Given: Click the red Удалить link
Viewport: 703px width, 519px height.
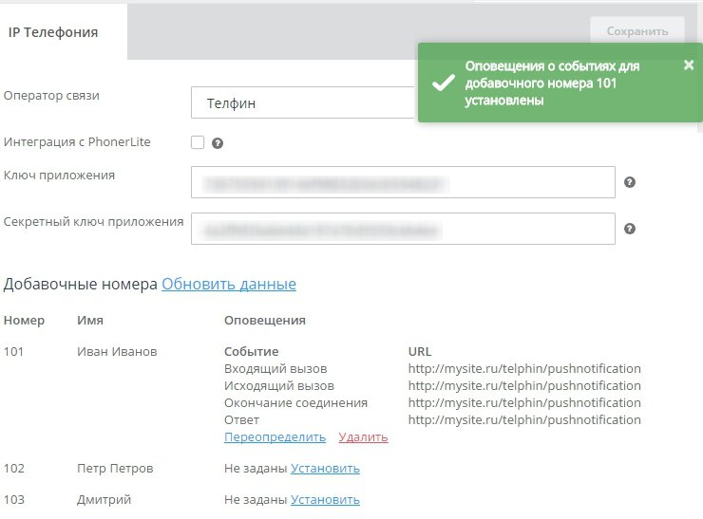Looking at the screenshot, I should [363, 437].
